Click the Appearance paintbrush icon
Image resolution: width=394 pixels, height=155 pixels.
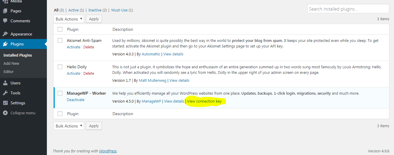(5, 34)
